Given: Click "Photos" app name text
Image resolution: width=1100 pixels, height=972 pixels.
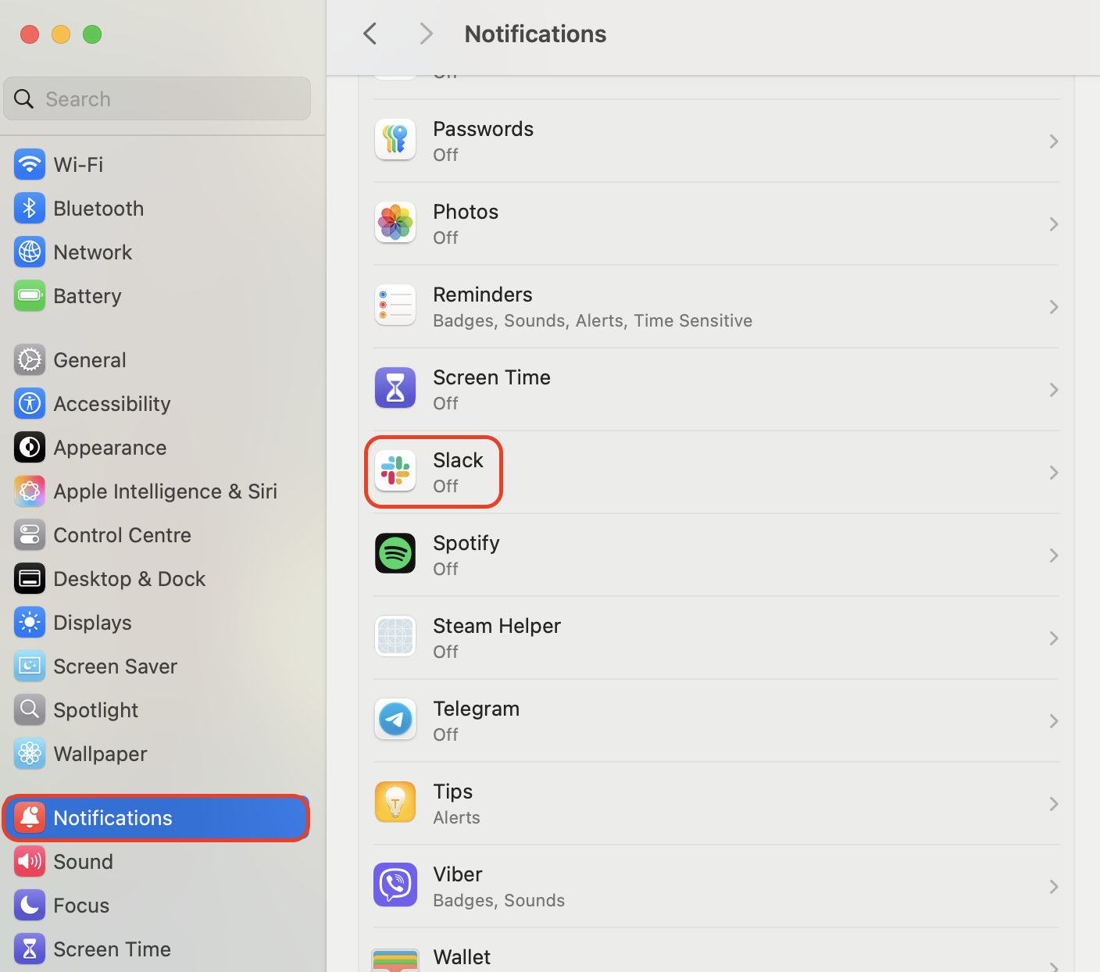Looking at the screenshot, I should point(466,212).
